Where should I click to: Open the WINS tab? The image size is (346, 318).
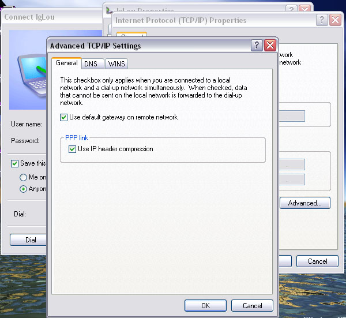(116, 64)
